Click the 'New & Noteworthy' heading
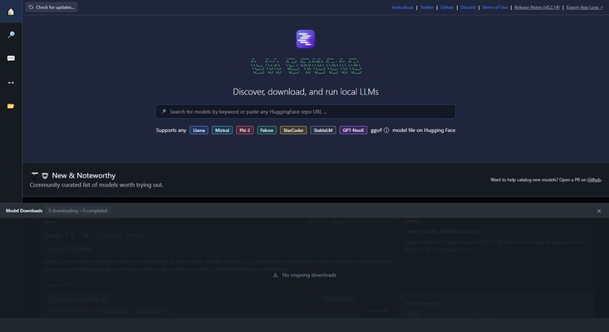The image size is (609, 332). pos(84,176)
